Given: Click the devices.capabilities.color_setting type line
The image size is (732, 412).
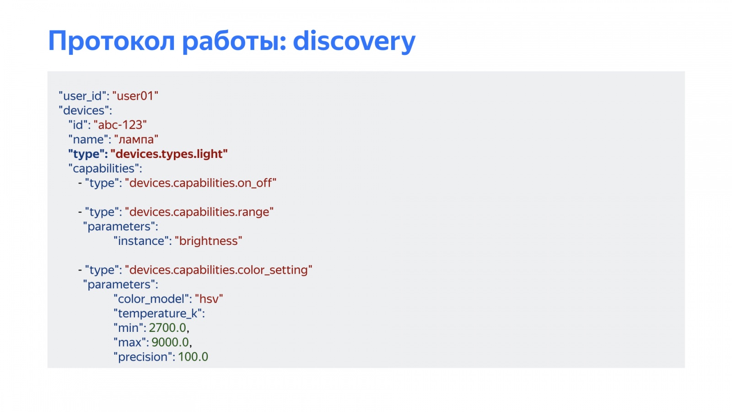Looking at the screenshot, I should [x=195, y=270].
